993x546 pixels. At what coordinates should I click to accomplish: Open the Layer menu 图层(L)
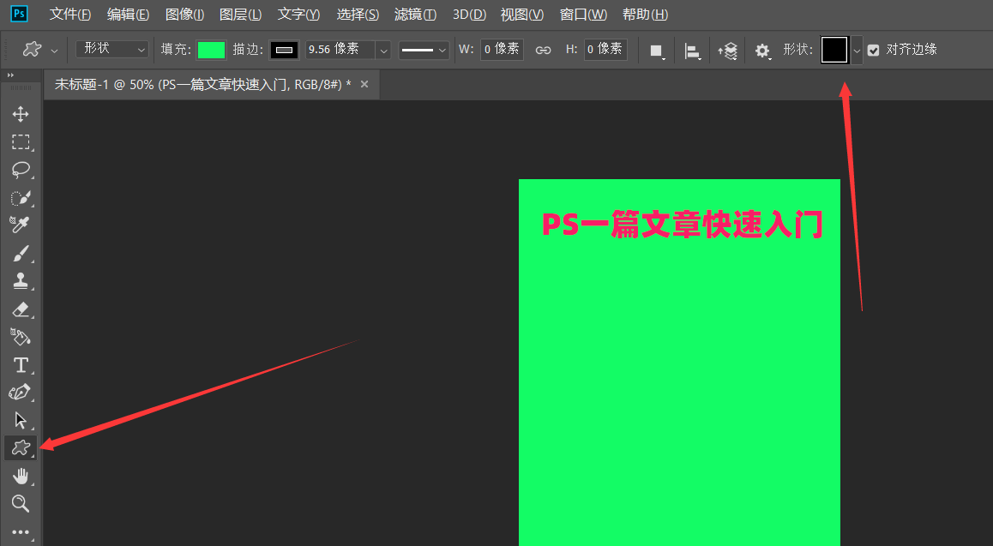click(240, 14)
